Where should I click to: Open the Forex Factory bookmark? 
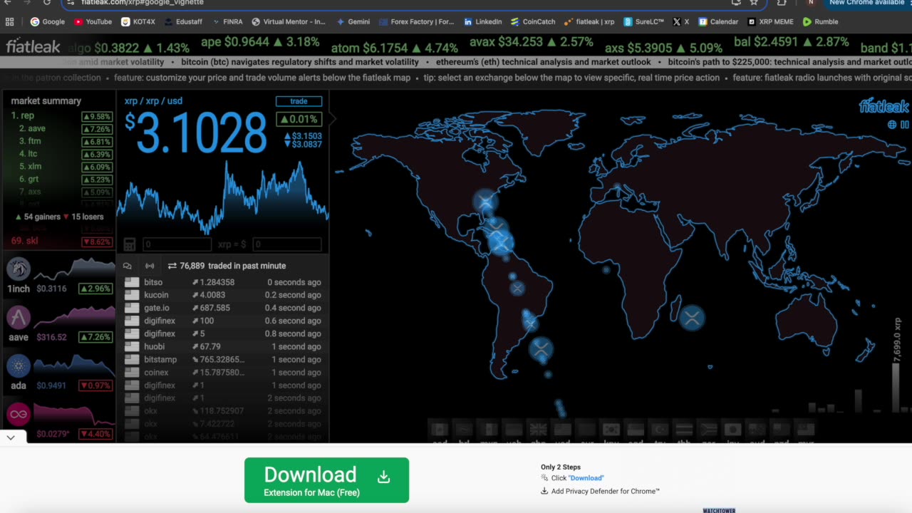416,22
